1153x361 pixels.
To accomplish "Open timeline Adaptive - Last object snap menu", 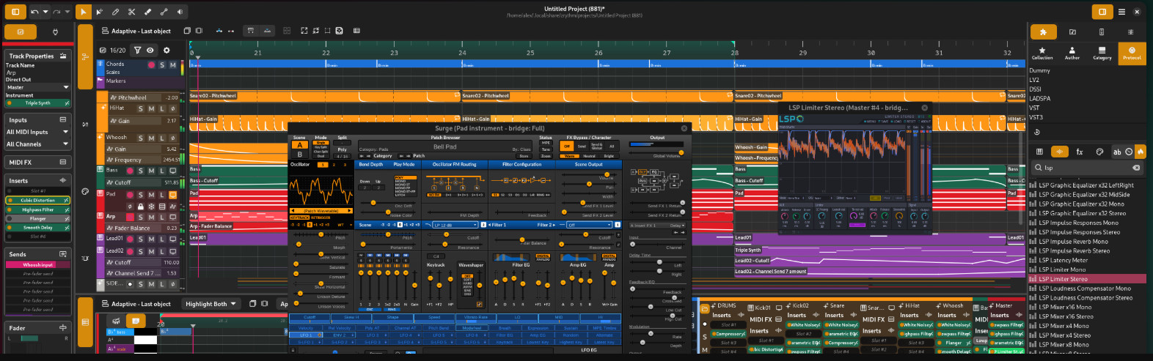I will point(136,31).
